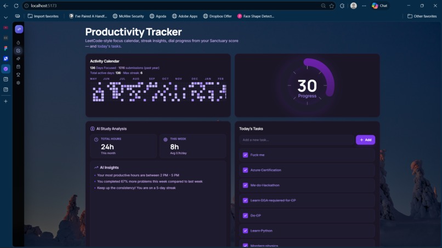Expand the tab actions chevron under back arrow
Viewport: 442px width, 248px height.
(5, 18)
